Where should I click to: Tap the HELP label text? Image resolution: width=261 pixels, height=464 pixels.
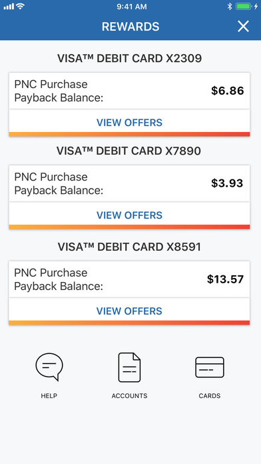(x=49, y=396)
